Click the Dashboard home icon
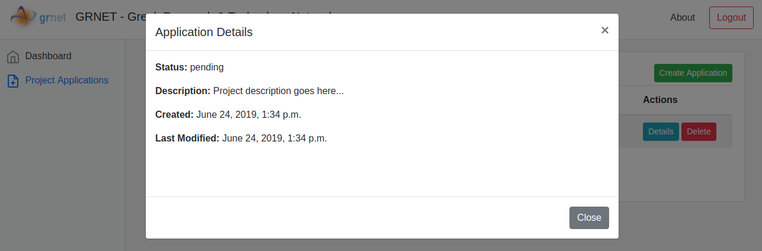 pyautogui.click(x=13, y=57)
